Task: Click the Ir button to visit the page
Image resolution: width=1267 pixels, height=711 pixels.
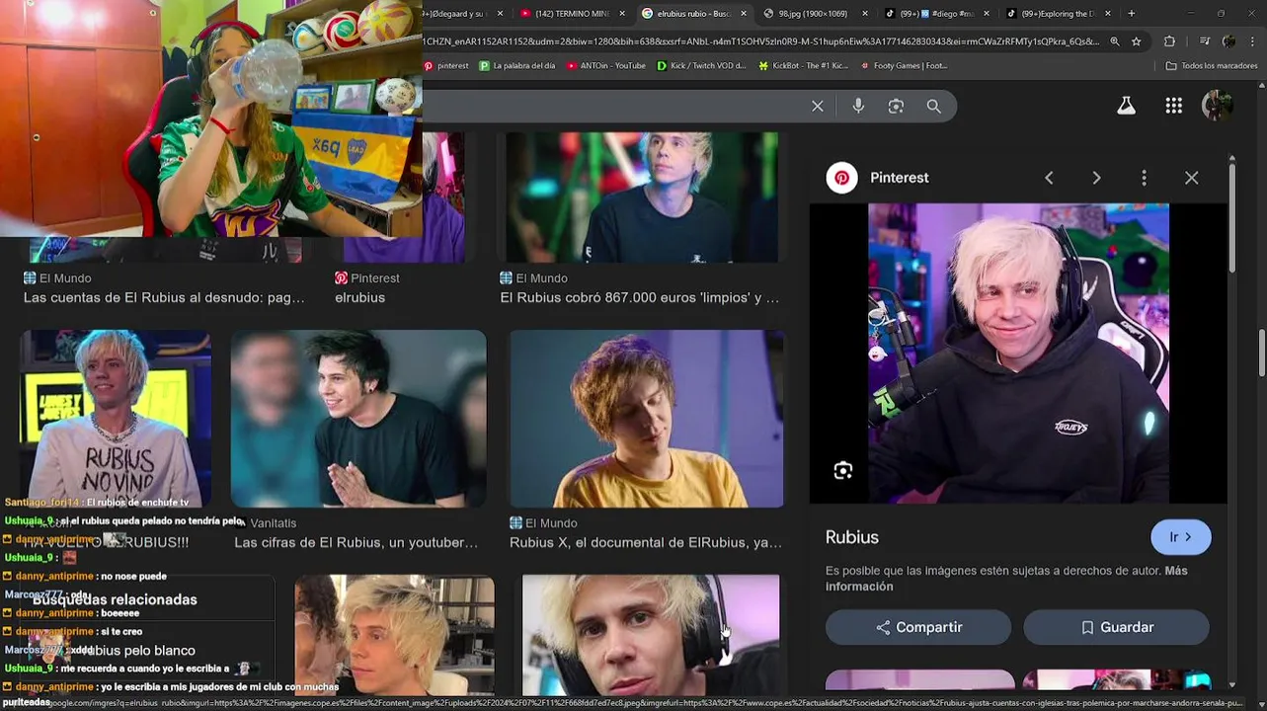Action: pyautogui.click(x=1180, y=537)
